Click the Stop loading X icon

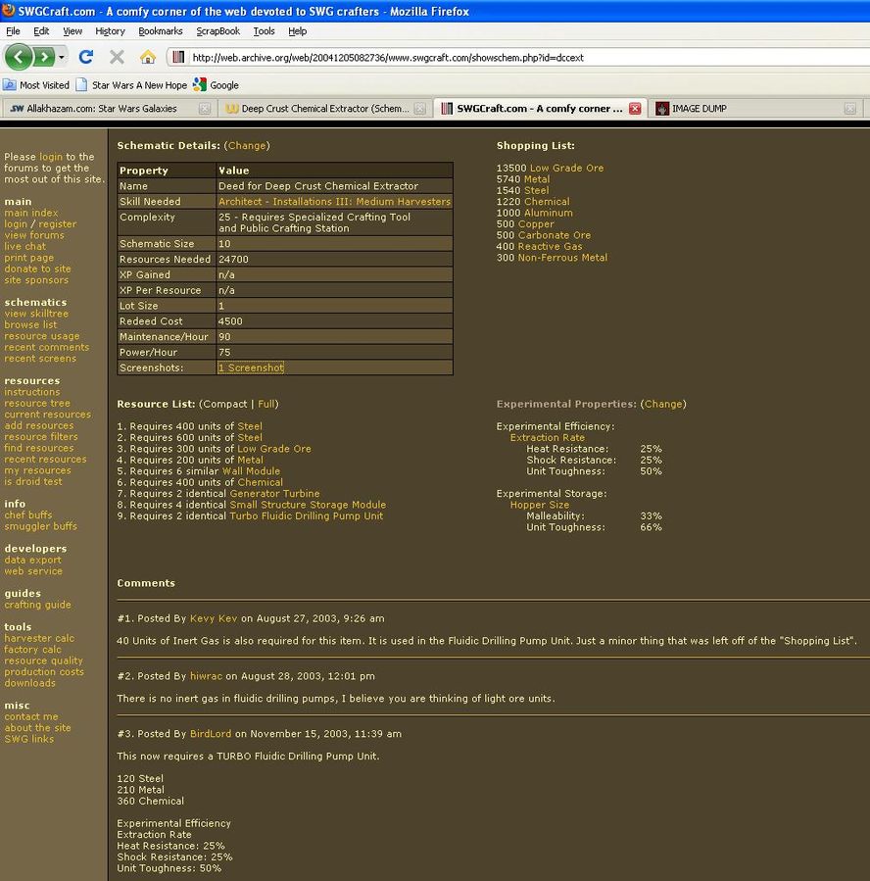click(x=117, y=57)
